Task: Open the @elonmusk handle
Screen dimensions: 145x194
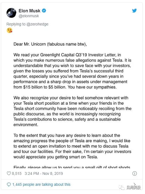Action: [29, 16]
